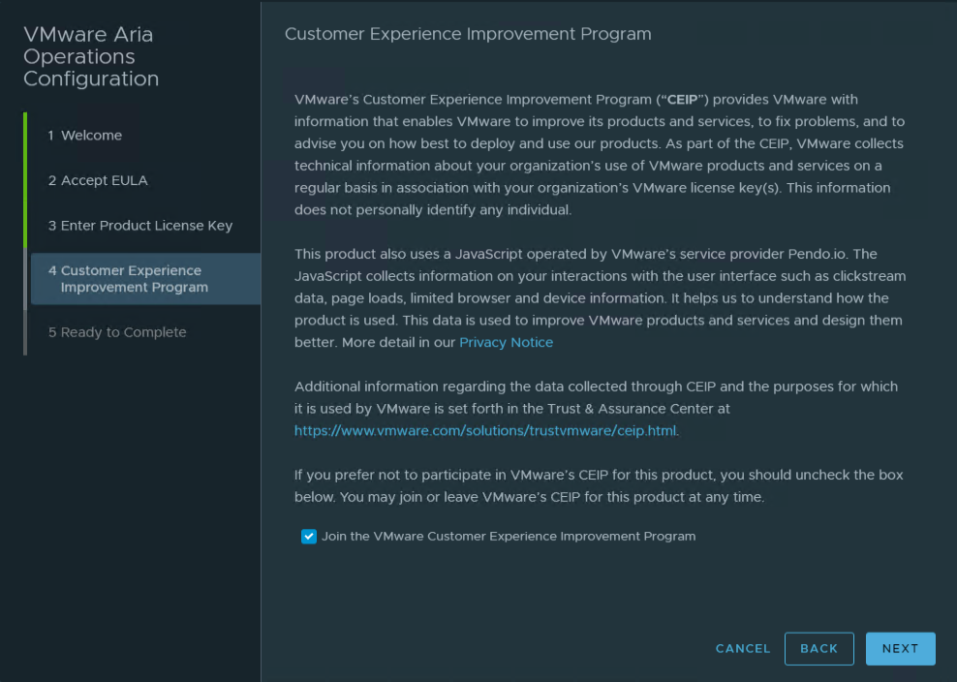Image resolution: width=957 pixels, height=682 pixels.
Task: Select the highlighted Customer Experience Improvement Program step
Action: click(145, 279)
